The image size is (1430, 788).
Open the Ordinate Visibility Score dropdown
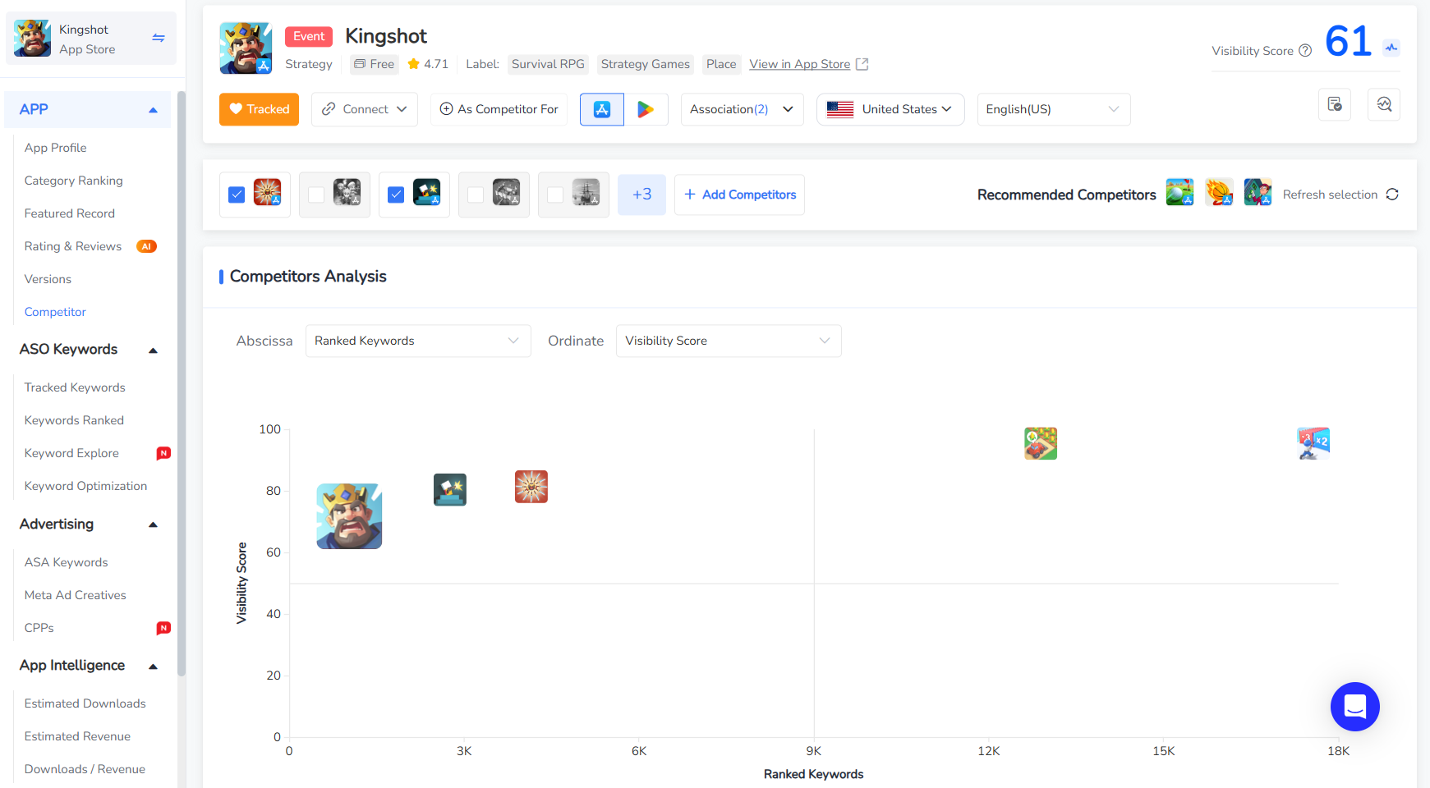coord(729,341)
